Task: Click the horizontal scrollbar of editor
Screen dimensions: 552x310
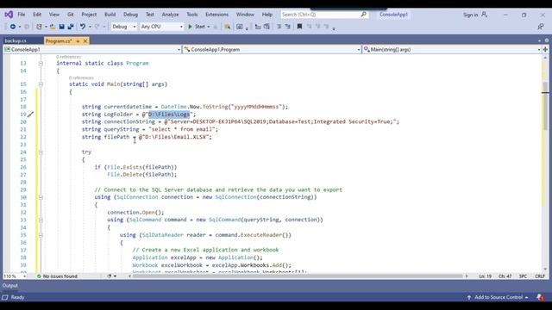Action: coord(298,276)
